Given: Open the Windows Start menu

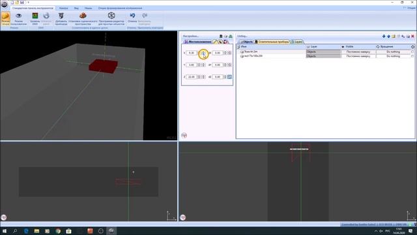Looking at the screenshot, I should tap(5, 231).
